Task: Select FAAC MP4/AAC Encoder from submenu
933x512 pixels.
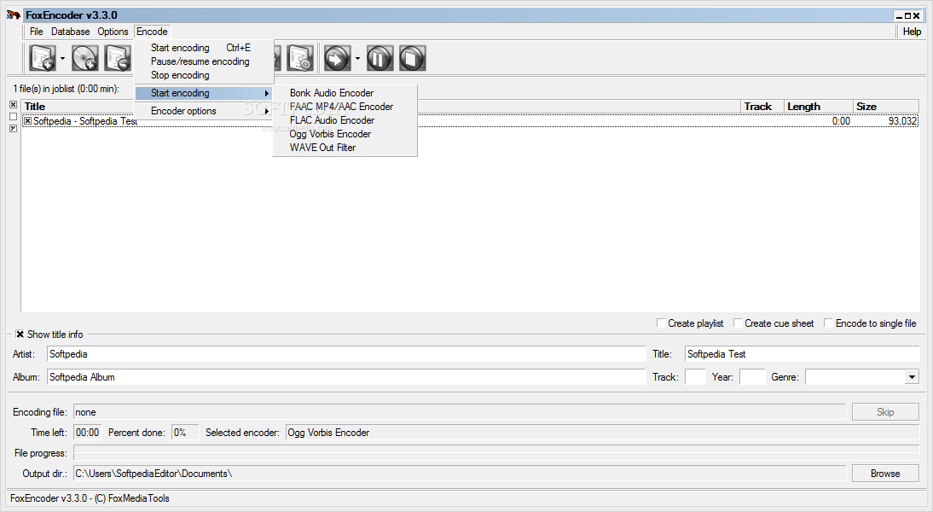Action: point(345,107)
